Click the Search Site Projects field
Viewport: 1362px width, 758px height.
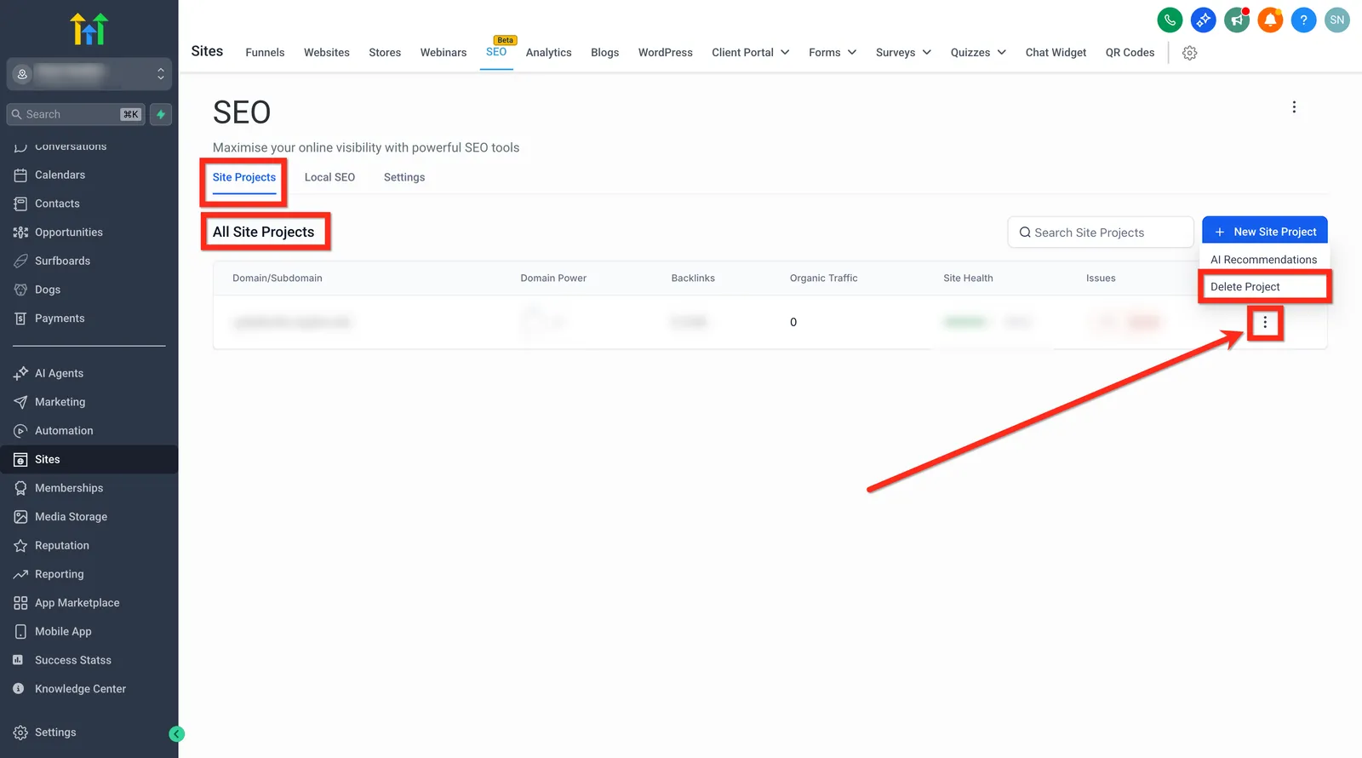coord(1101,233)
